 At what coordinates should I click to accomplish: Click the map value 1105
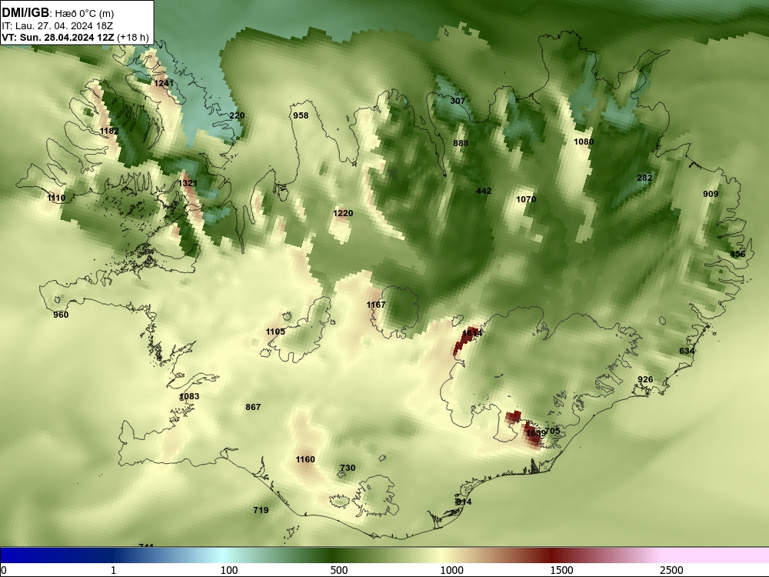[275, 332]
